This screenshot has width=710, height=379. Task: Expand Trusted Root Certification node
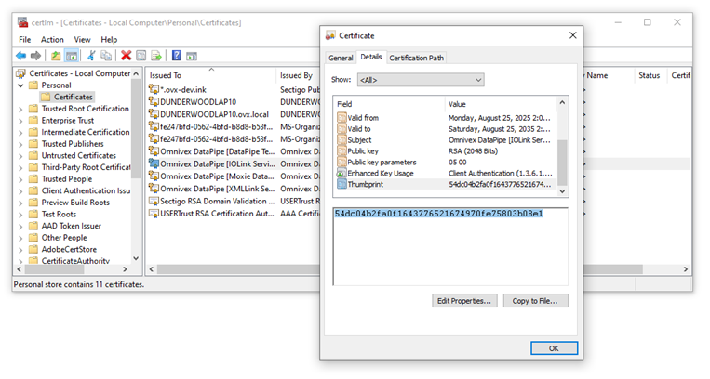coord(20,109)
